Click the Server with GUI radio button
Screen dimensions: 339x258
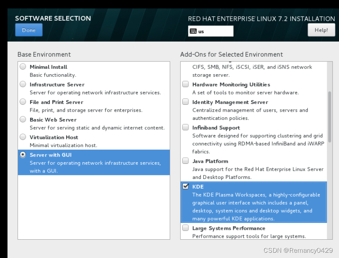coord(23,154)
